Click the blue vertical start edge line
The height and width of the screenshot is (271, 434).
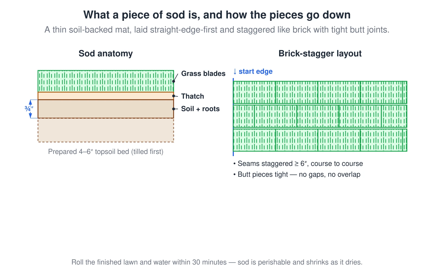click(233, 117)
